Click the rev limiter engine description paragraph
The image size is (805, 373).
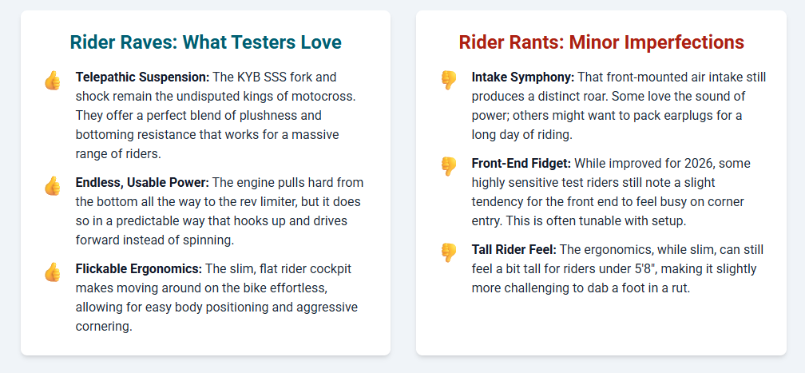(x=220, y=212)
